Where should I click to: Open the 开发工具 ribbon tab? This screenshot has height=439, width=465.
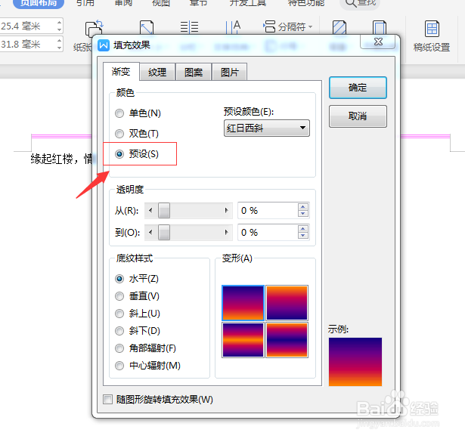click(x=248, y=3)
